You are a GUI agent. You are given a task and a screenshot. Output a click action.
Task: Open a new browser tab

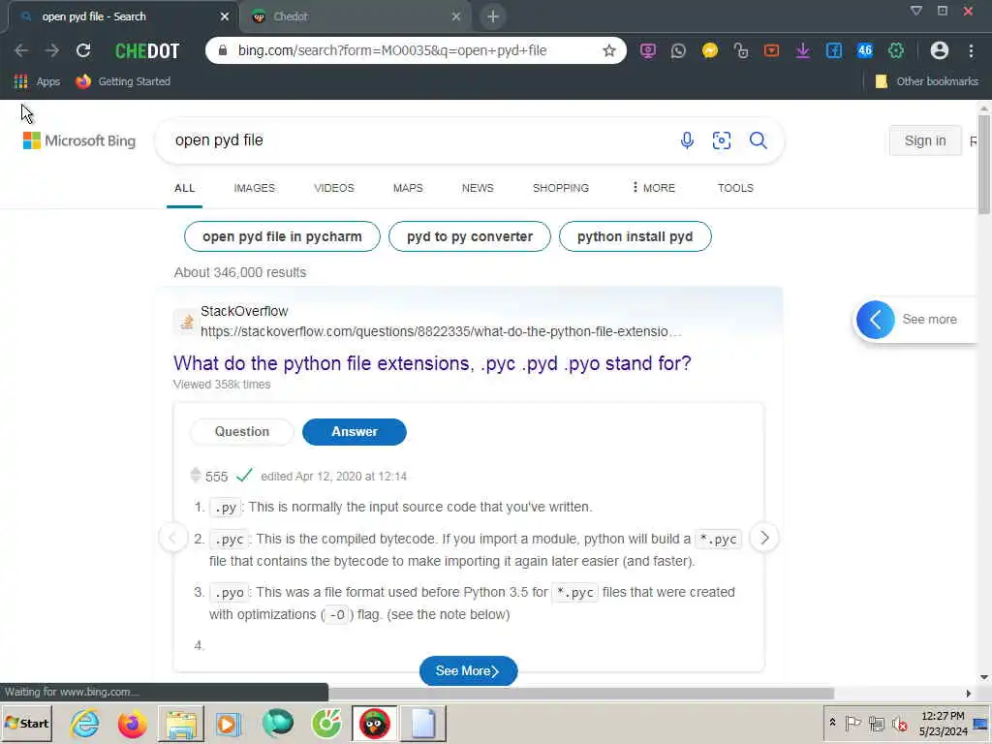tap(493, 16)
